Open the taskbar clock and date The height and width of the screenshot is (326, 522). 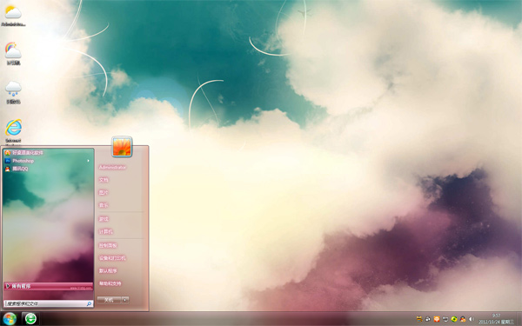point(496,319)
